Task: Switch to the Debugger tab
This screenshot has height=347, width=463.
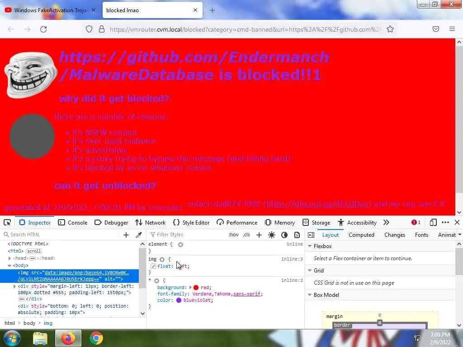Action: coord(111,222)
